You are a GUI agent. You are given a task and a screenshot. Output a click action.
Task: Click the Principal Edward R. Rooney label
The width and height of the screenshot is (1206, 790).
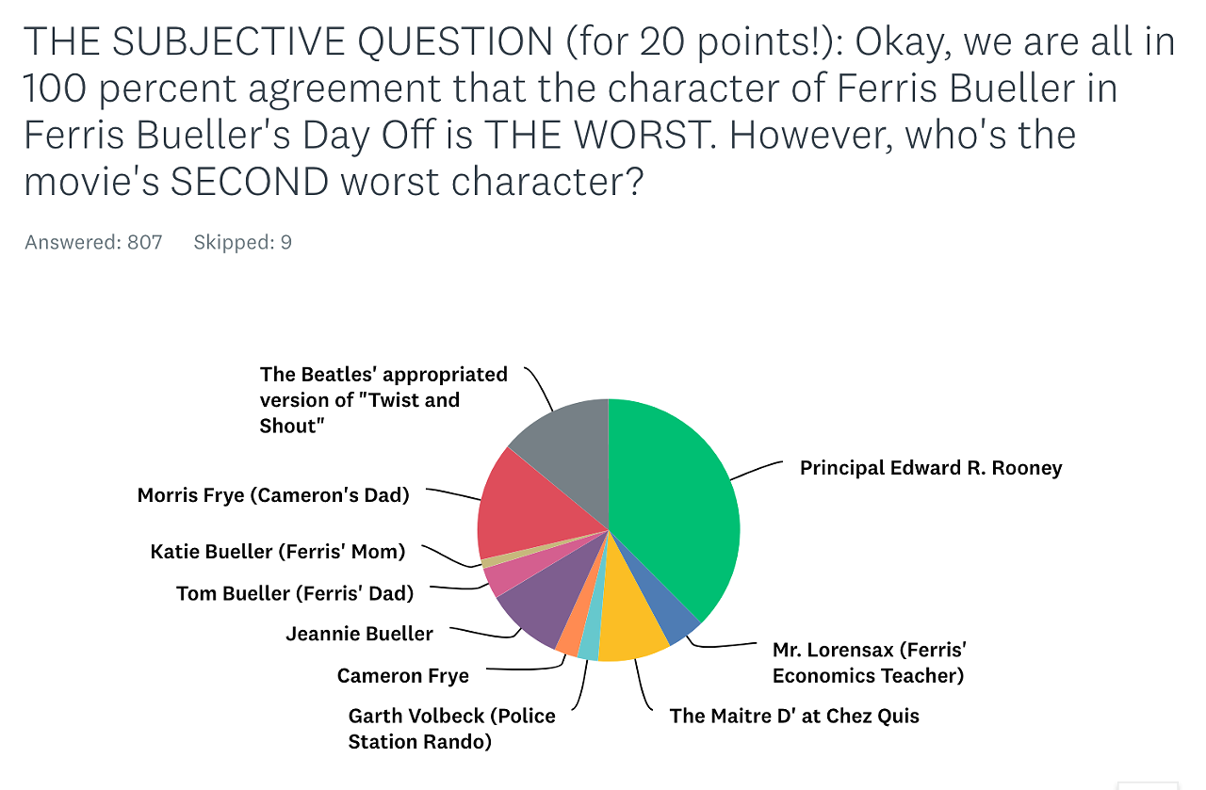pyautogui.click(x=931, y=468)
